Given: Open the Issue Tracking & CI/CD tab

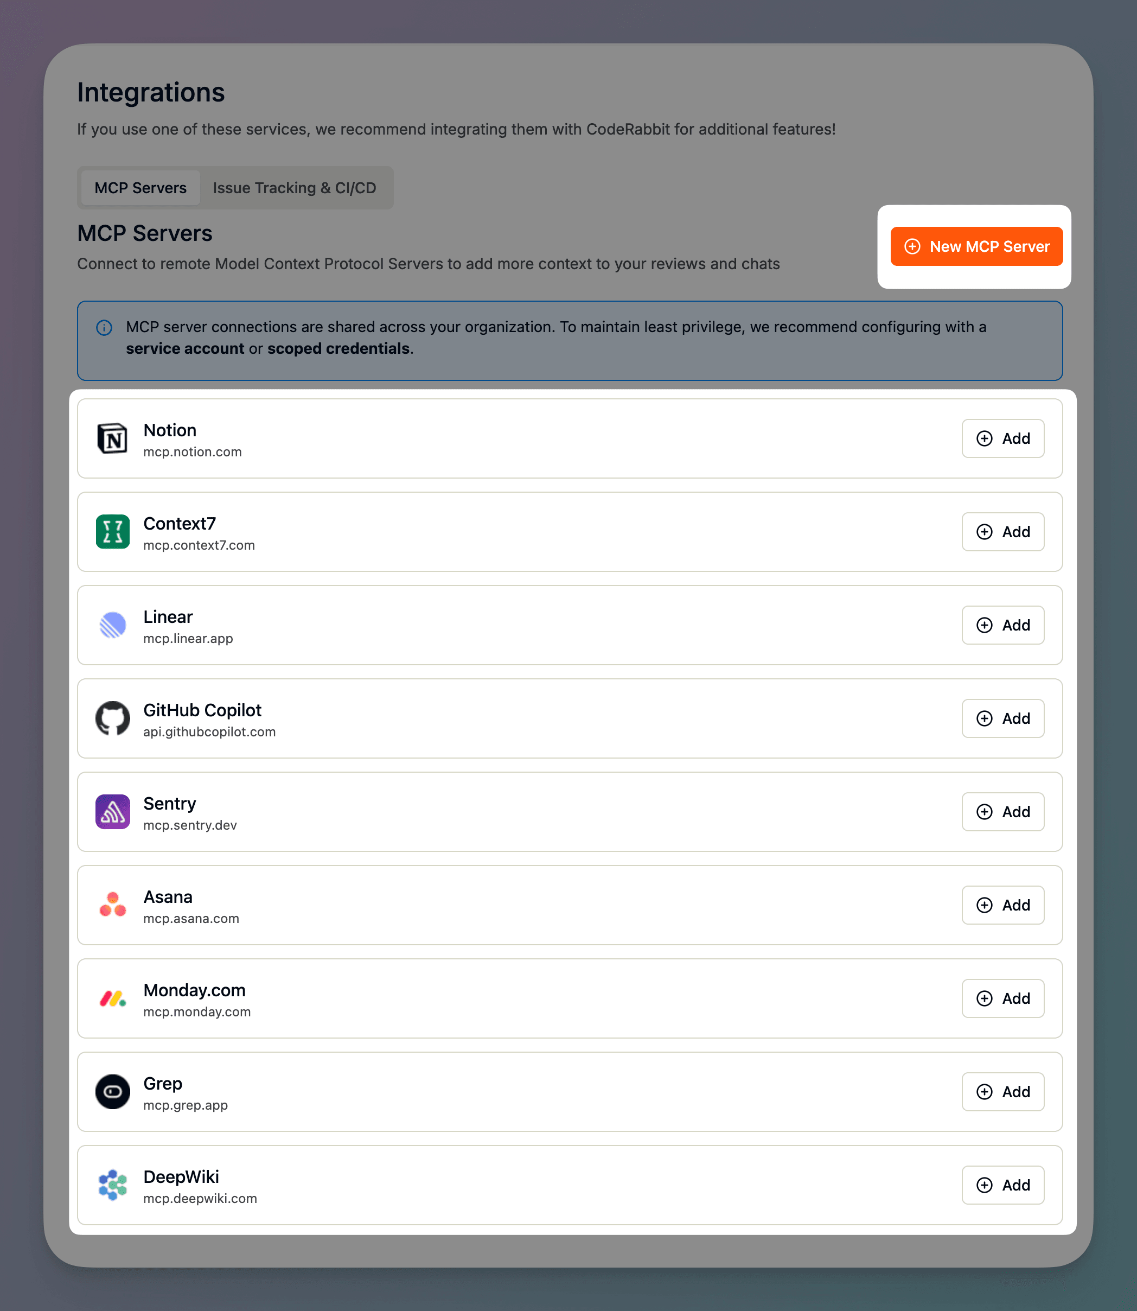Looking at the screenshot, I should [x=295, y=188].
